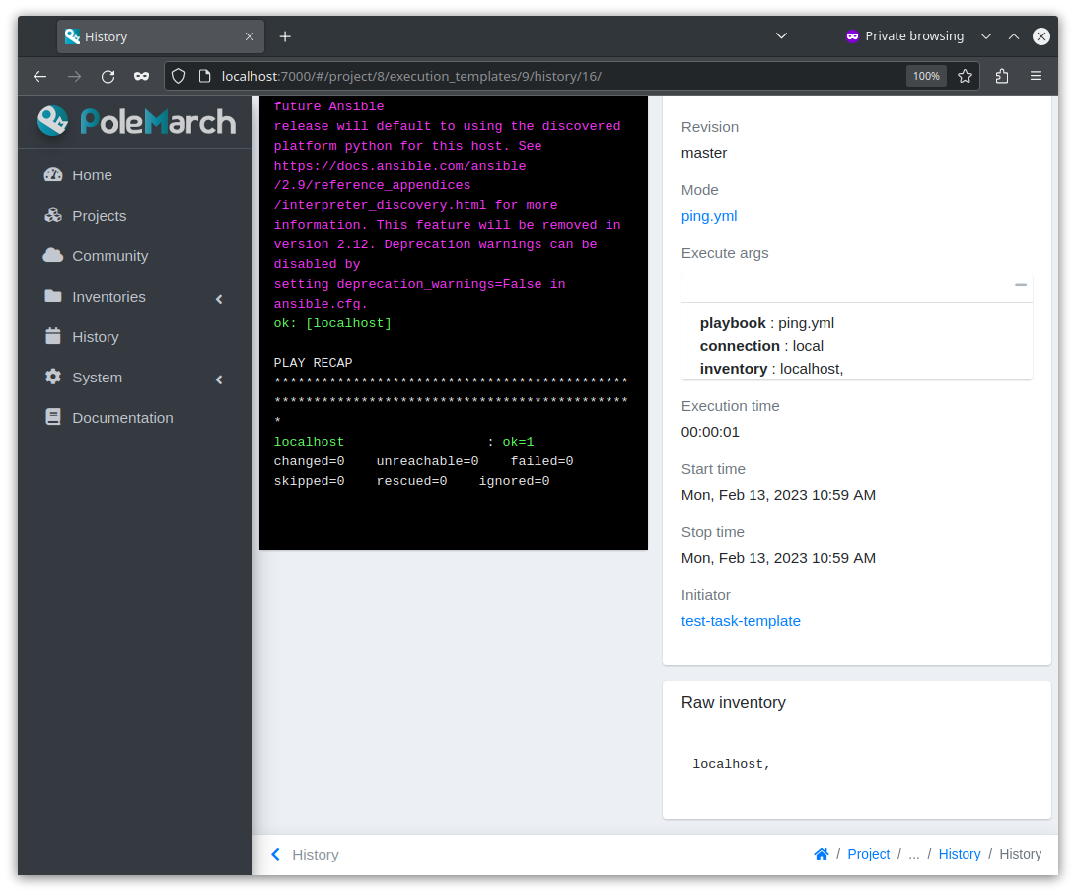Click the home icon in breadcrumbs

[x=821, y=854]
